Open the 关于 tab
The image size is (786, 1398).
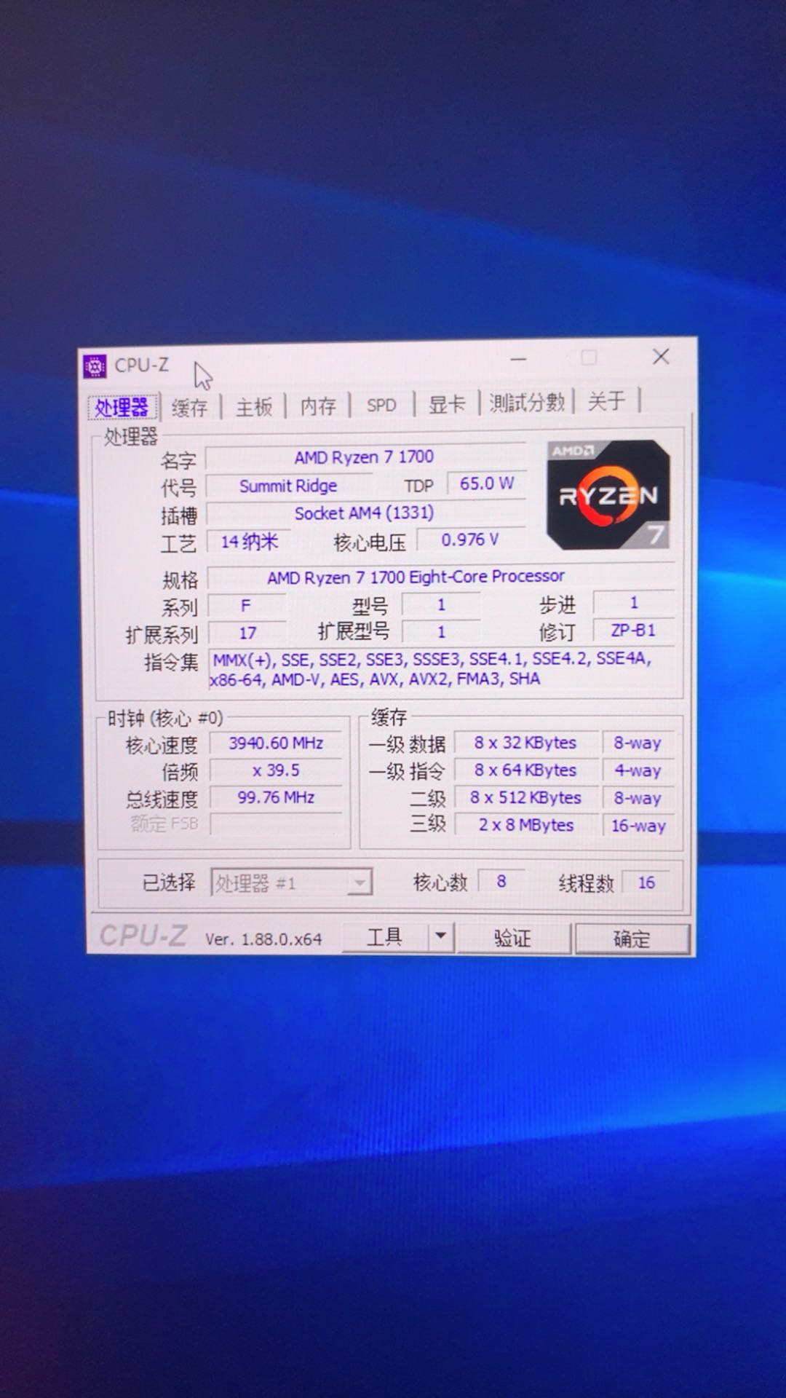click(x=606, y=400)
